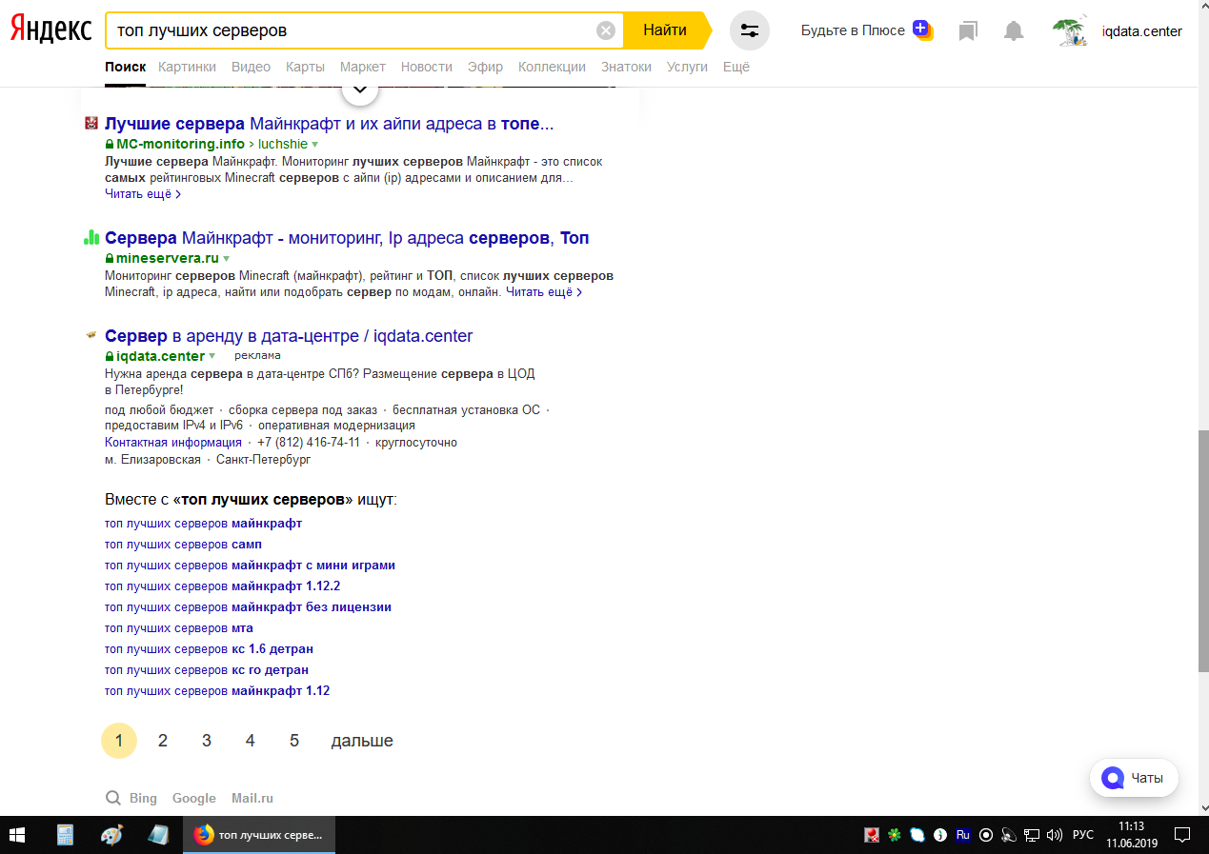This screenshot has height=854, width=1209.
Task: Search the same query on Bing
Action: tap(143, 798)
